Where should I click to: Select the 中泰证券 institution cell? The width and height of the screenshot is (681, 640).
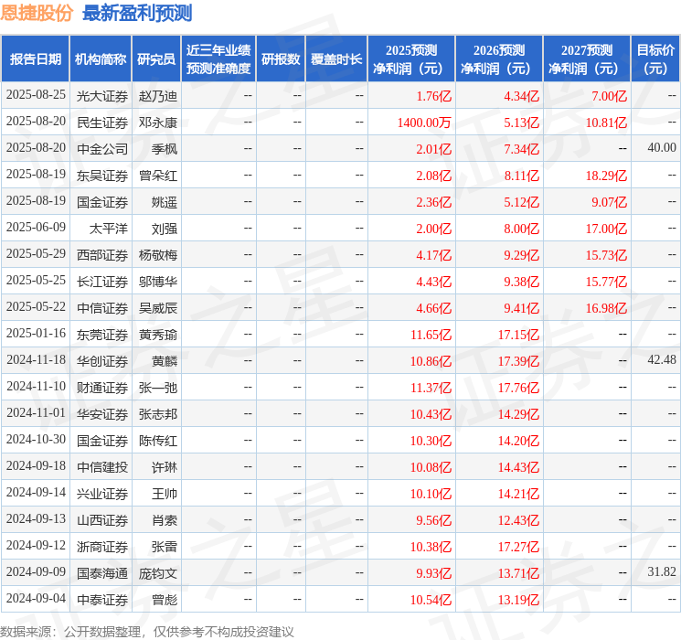pyautogui.click(x=102, y=600)
